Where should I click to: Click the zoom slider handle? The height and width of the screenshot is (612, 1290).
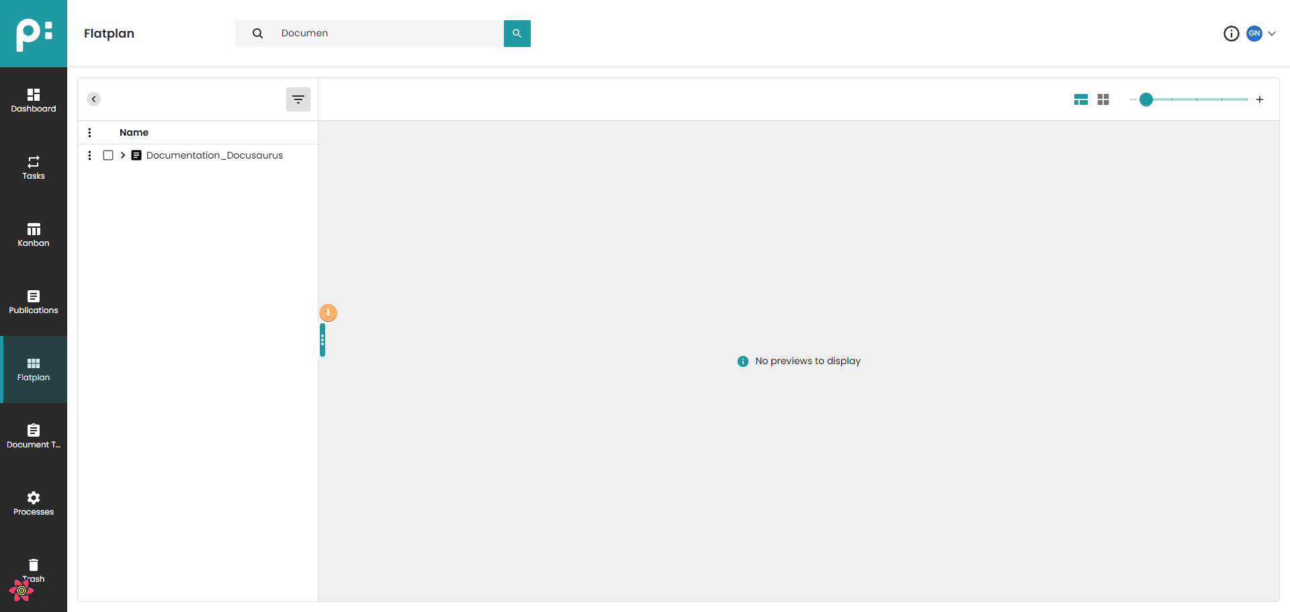(x=1146, y=99)
